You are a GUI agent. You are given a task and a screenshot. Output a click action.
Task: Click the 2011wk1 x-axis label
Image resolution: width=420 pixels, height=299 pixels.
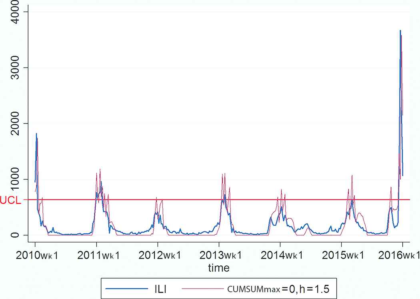tap(96, 255)
